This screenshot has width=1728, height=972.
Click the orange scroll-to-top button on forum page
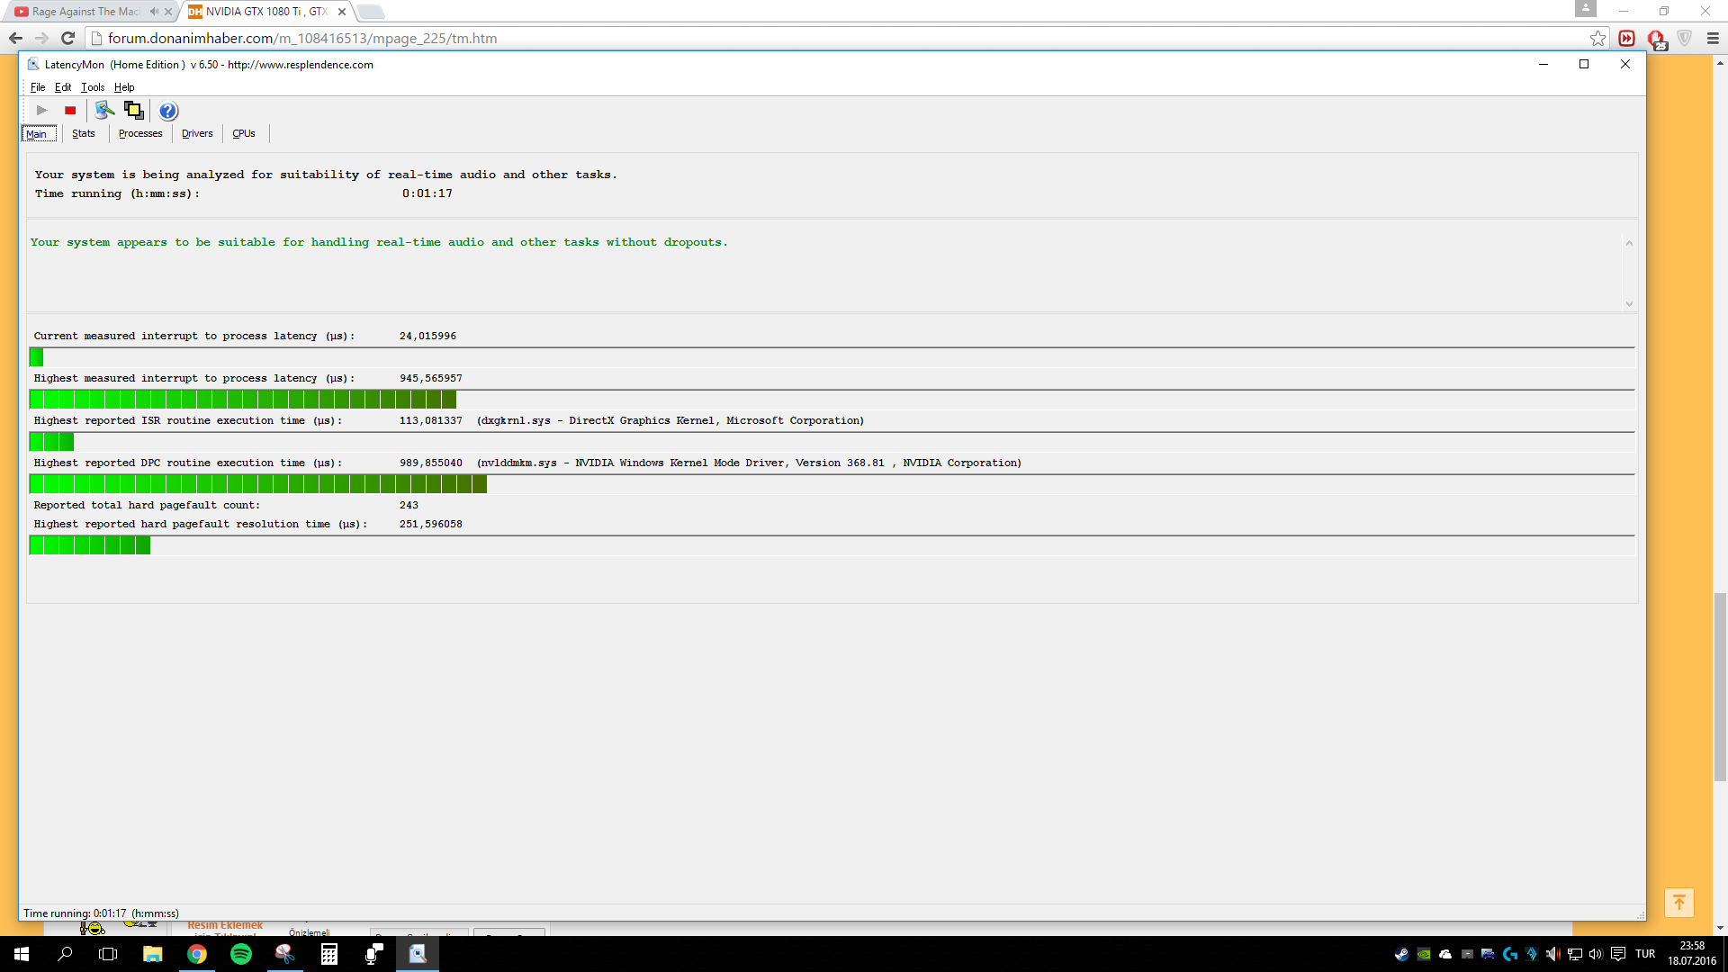[x=1678, y=902]
